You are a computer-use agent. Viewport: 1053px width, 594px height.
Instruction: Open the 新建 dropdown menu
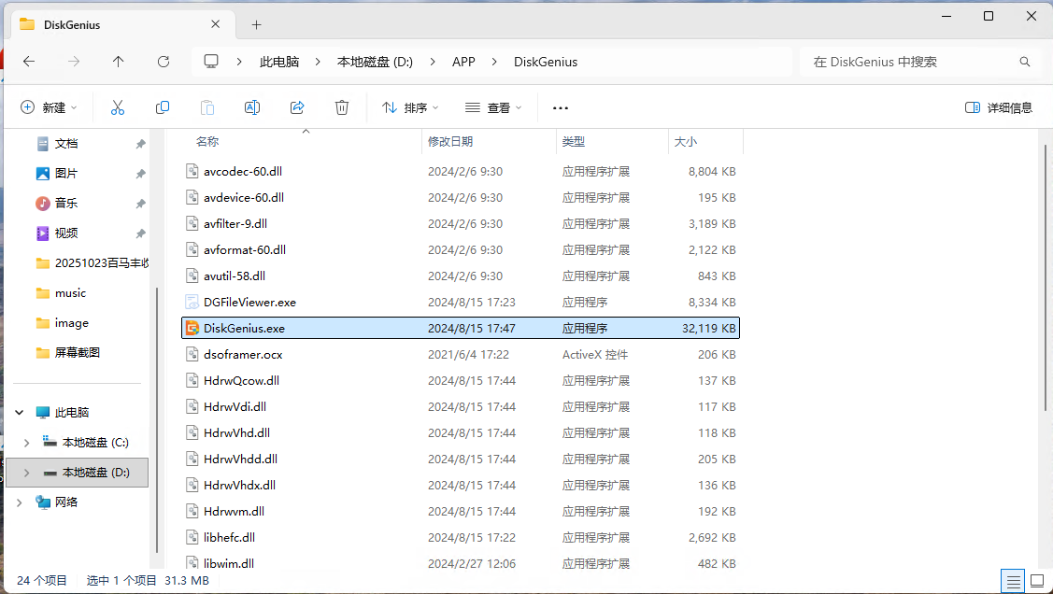tap(50, 107)
